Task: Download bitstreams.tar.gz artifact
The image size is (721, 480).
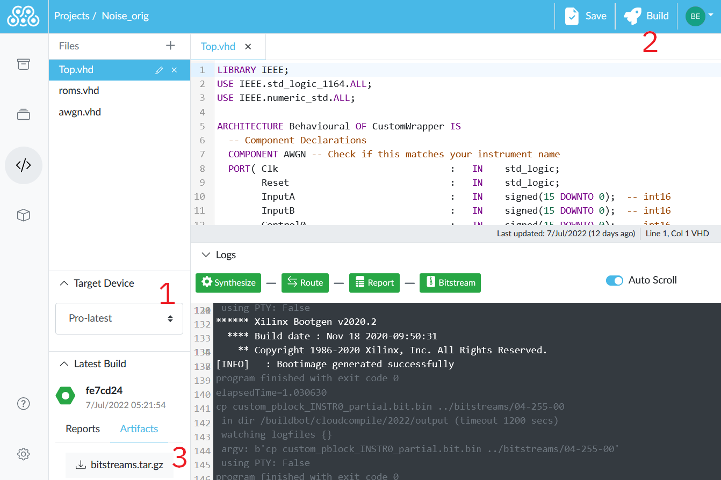Action: [120, 465]
